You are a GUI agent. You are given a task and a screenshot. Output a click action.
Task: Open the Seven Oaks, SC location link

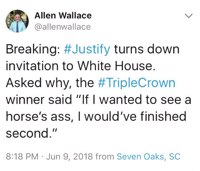coord(149,156)
